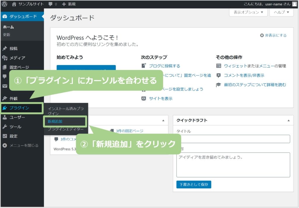Collapse the 概要 widget with its arrow
Screen dimensions: 299x208
pyautogui.click(x=163, y=120)
